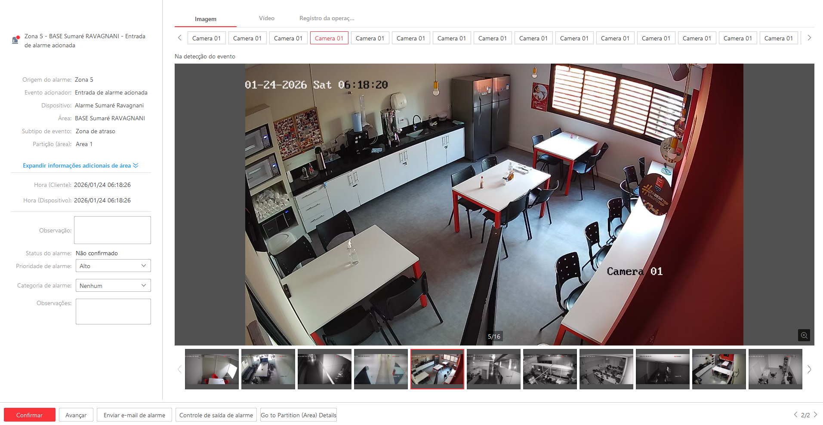Screen dimensions: 823x425
Task: Click Controle de saída de alarme
Action: pos(216,415)
